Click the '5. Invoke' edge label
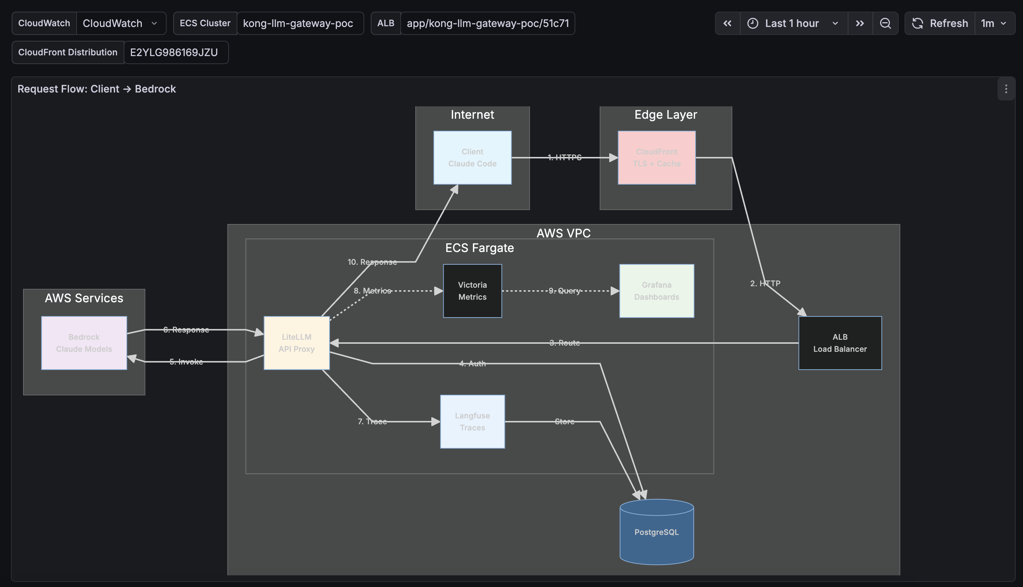 click(186, 362)
